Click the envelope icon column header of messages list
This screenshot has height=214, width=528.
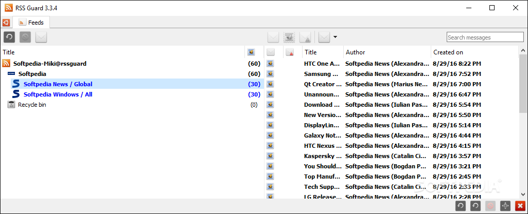tap(271, 52)
